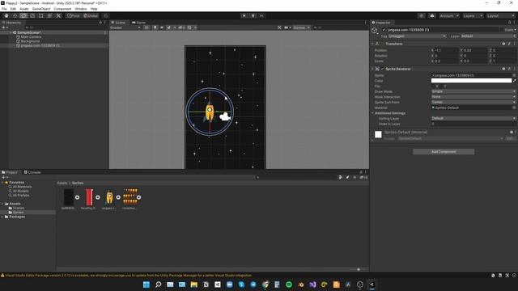
Task: Toggle Flip Y checkbox
Action: 441,86
